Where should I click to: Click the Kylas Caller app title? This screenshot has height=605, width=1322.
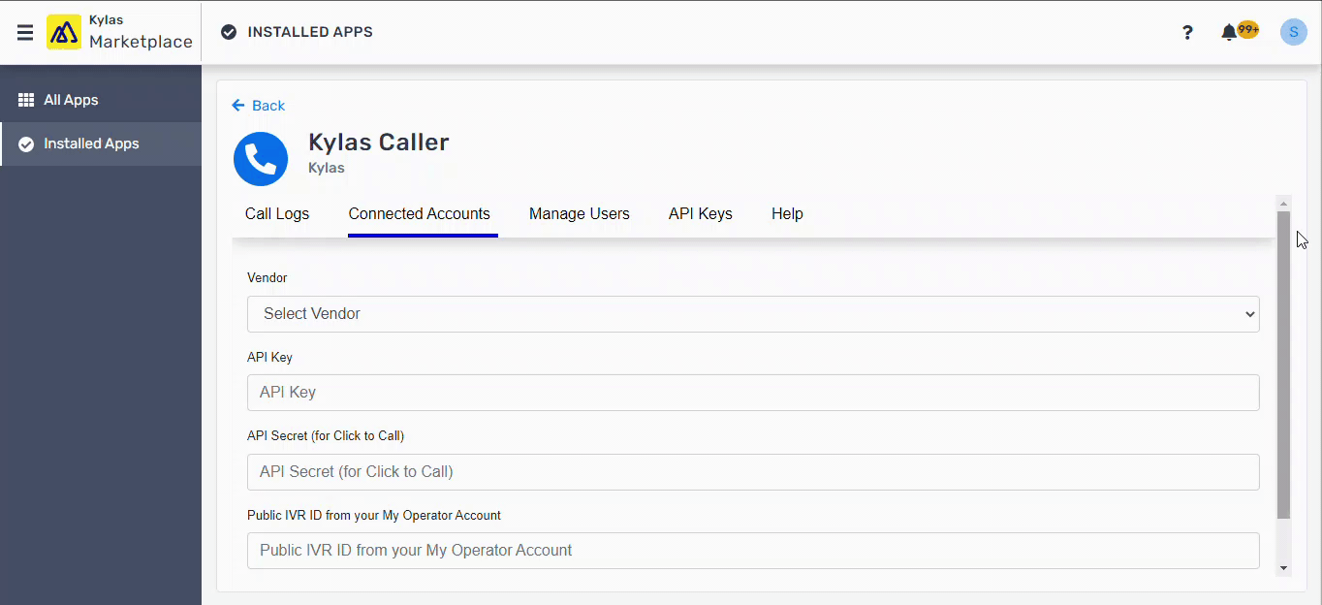point(379,143)
